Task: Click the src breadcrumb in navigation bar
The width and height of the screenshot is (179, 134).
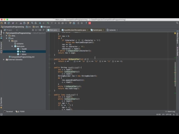Action: pos(28,27)
